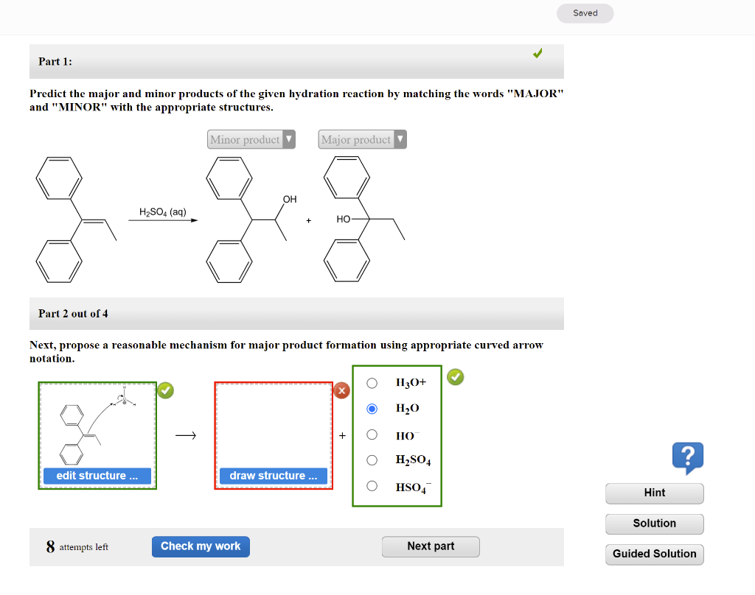This screenshot has width=755, height=595.
Task: Click the edit structure button
Action: [97, 476]
